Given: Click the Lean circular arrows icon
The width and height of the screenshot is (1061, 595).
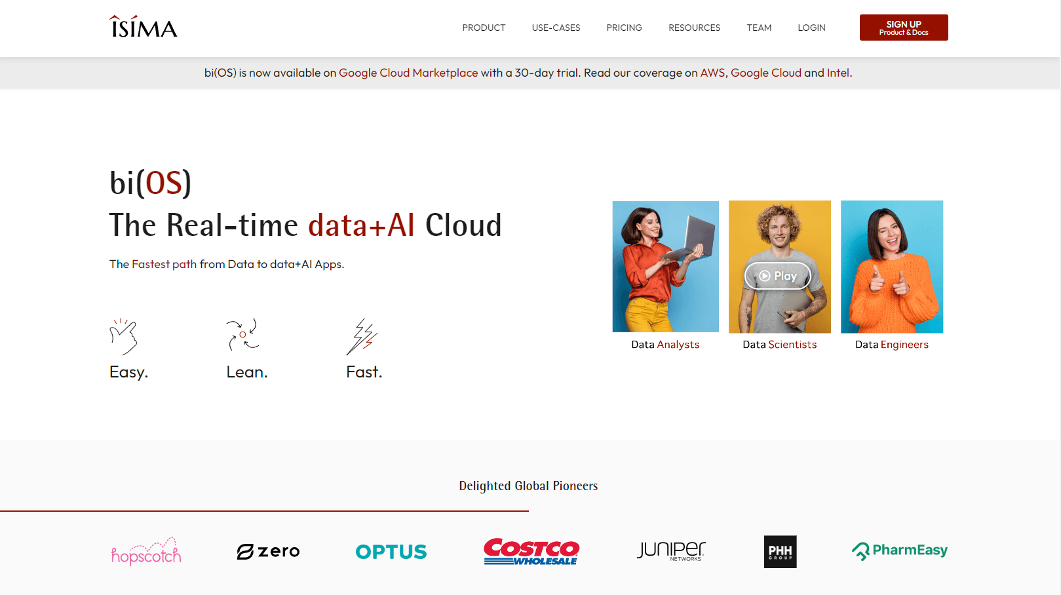Looking at the screenshot, I should pos(242,334).
